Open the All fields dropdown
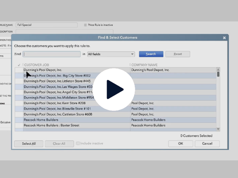Screen dimensions: 238x178 coord(111,54)
